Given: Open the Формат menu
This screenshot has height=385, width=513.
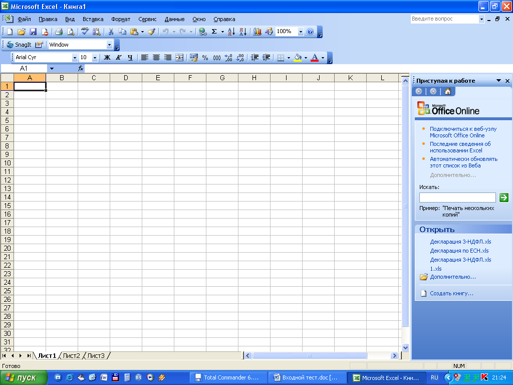Looking at the screenshot, I should (x=121, y=19).
